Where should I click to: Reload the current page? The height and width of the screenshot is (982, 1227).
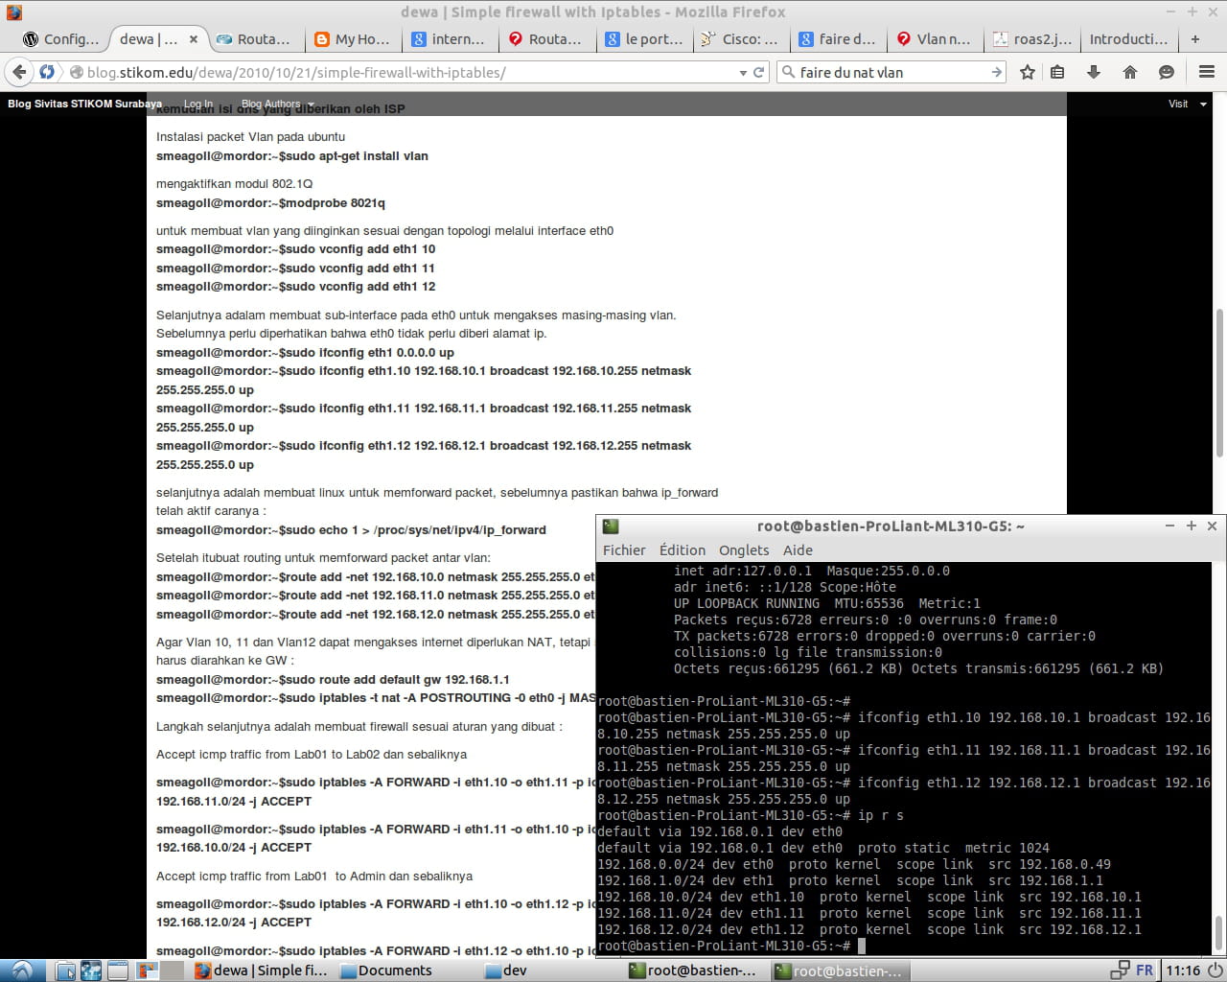759,72
